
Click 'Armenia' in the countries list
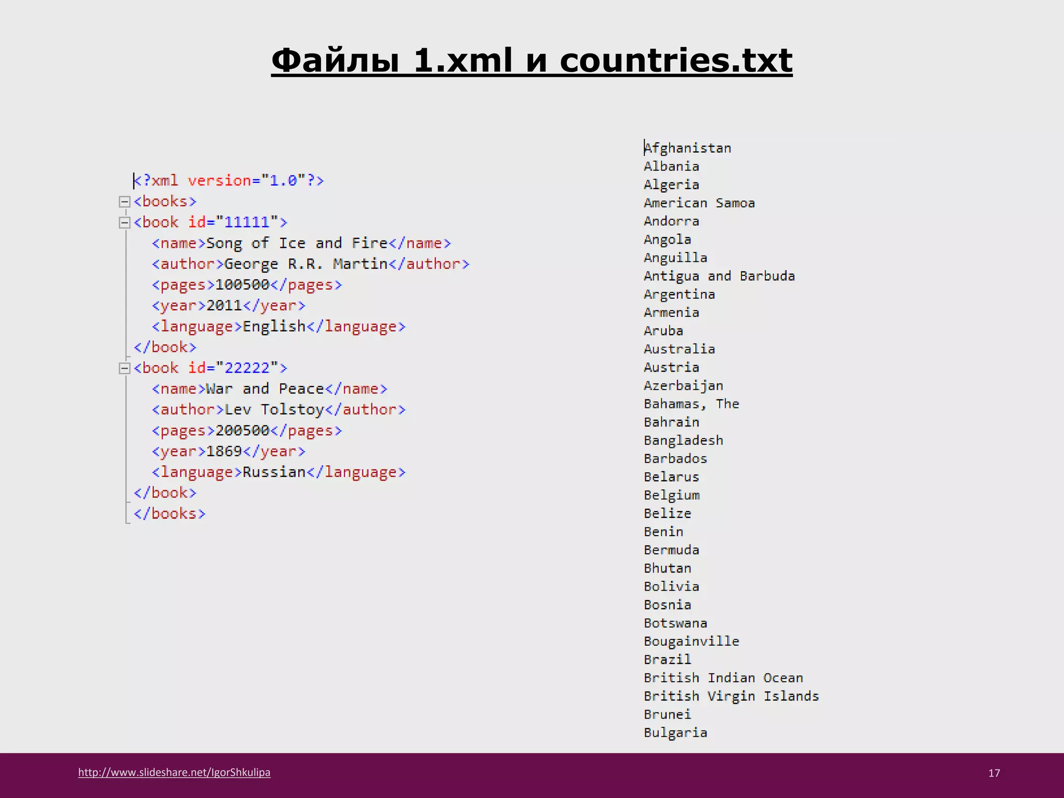pos(671,312)
